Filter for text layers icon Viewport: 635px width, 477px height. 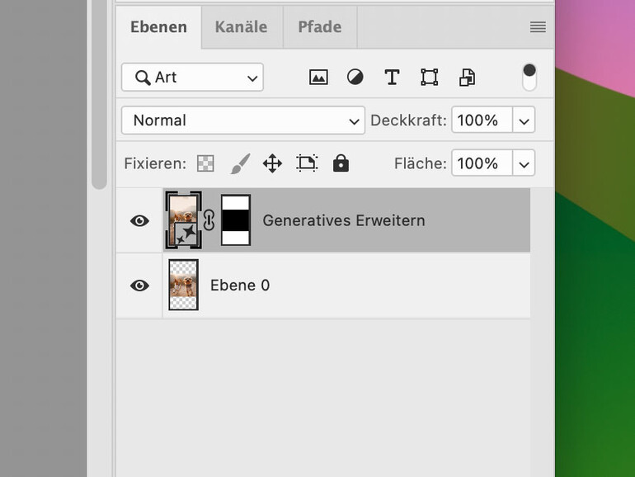[x=392, y=78]
